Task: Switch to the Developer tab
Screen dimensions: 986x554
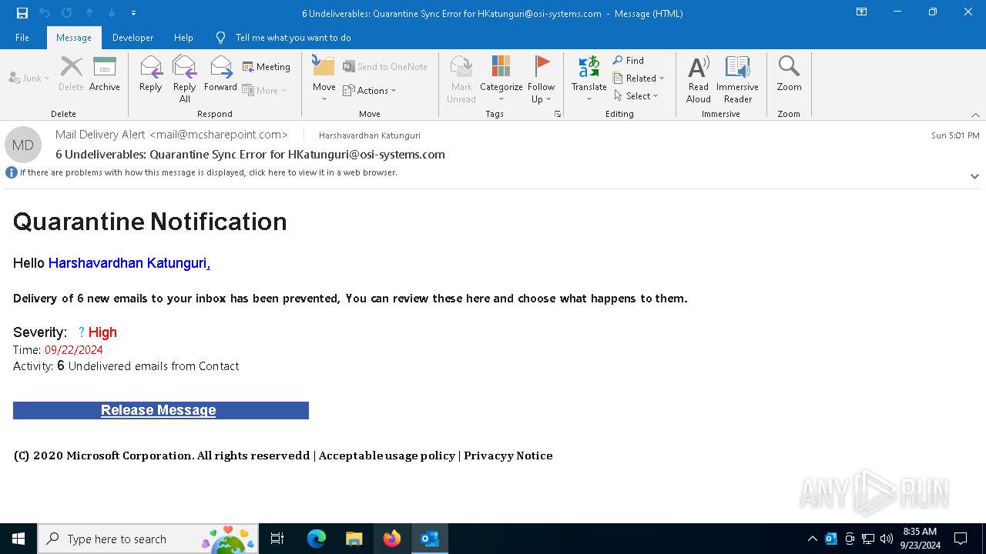Action: coord(132,38)
